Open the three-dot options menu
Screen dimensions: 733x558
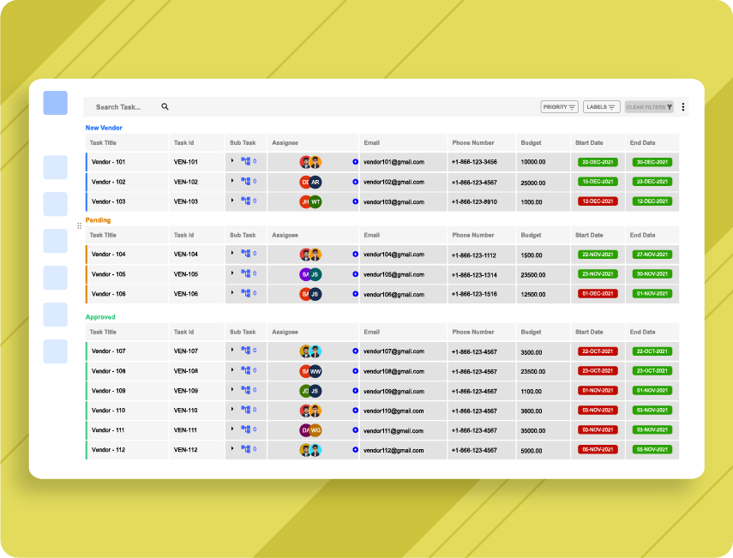(682, 106)
